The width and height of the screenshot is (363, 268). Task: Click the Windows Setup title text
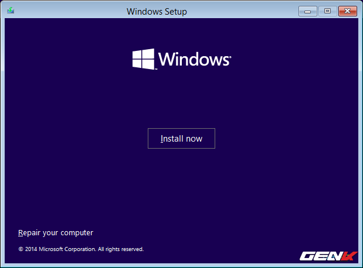click(x=157, y=11)
